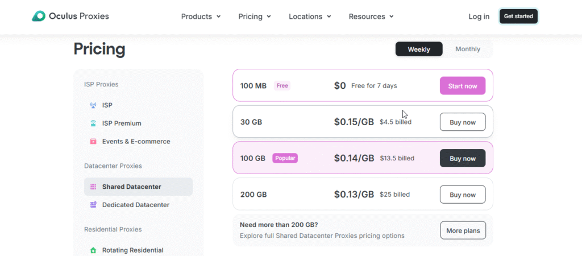Viewport: 582px width, 256px height.
Task: Click the Shared Datacenter icon
Action: pos(93,187)
